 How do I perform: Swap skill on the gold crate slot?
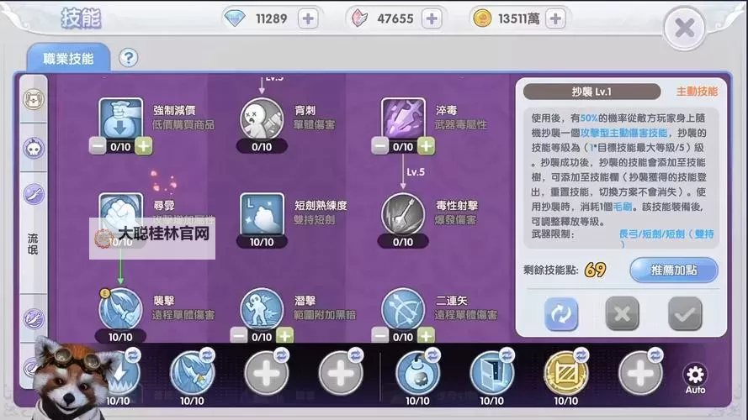click(581, 355)
